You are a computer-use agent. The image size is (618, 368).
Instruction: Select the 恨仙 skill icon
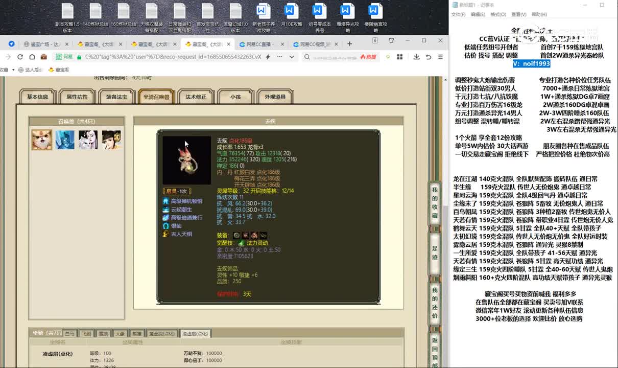coord(166,226)
